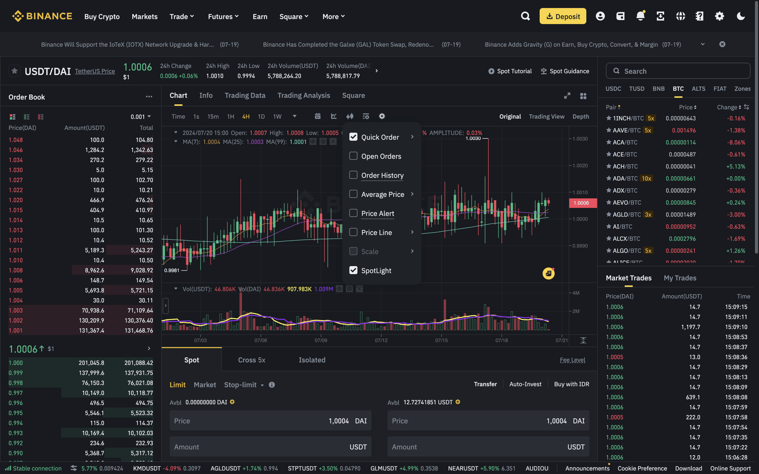759x474 pixels.
Task: Show buy orders only view
Action: coord(26,117)
